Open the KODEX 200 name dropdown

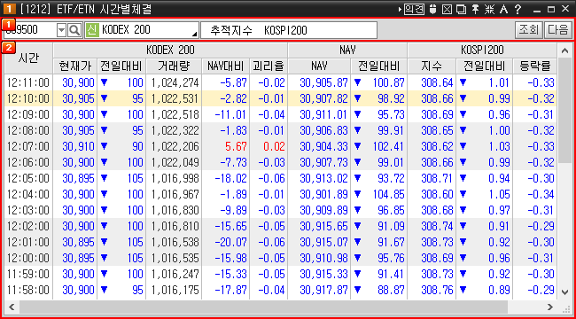pyautogui.click(x=194, y=35)
